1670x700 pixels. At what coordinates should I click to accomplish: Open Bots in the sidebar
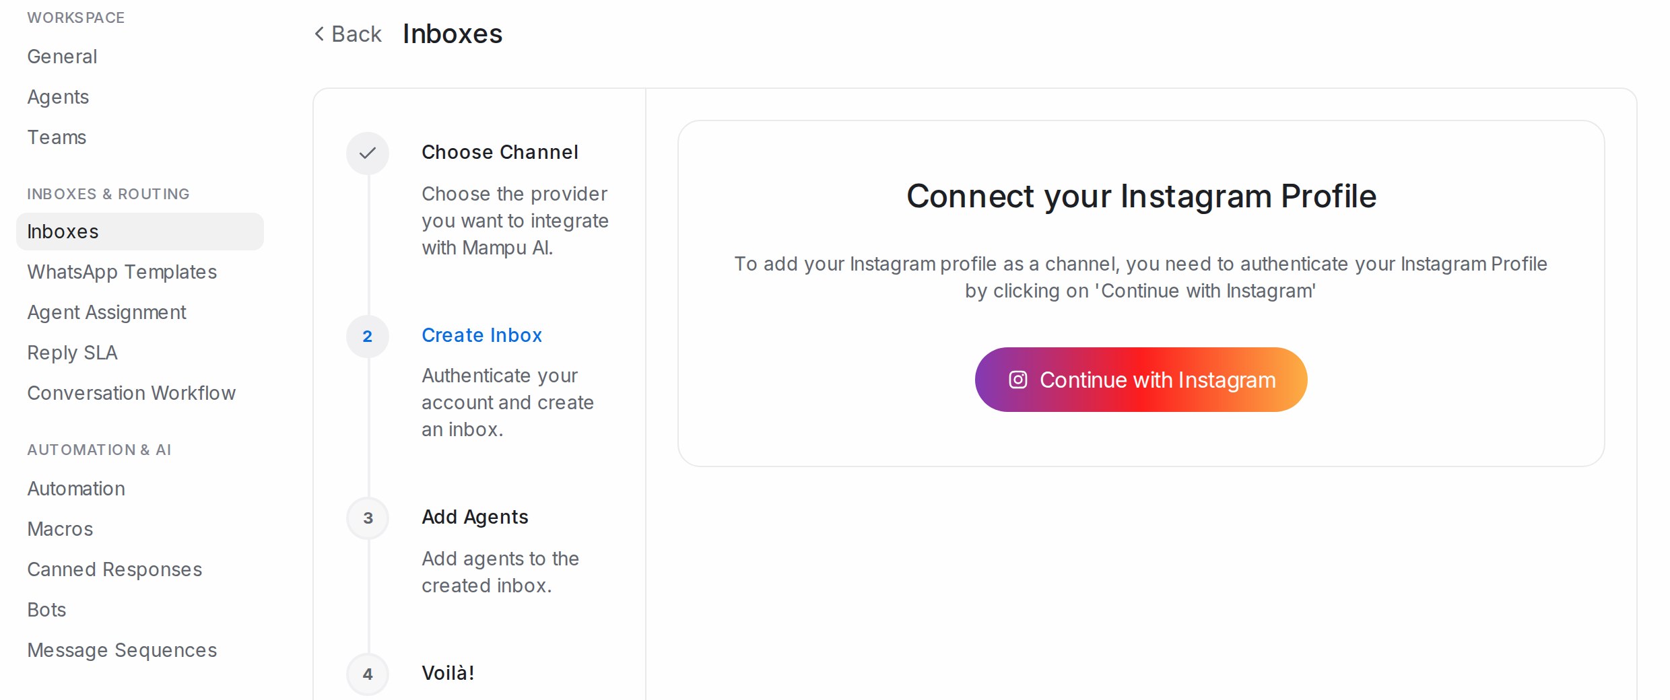point(140,610)
